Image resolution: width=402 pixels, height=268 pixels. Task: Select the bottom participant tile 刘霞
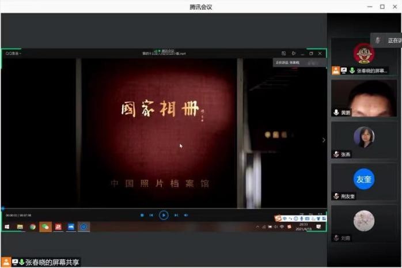pyautogui.click(x=364, y=224)
